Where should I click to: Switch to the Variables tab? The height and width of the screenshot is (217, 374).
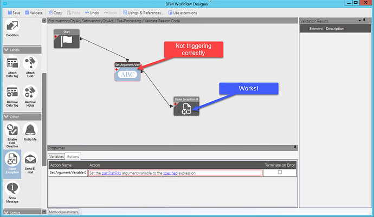click(56, 156)
